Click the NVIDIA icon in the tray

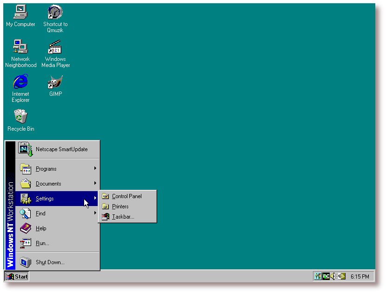pyautogui.click(x=341, y=276)
